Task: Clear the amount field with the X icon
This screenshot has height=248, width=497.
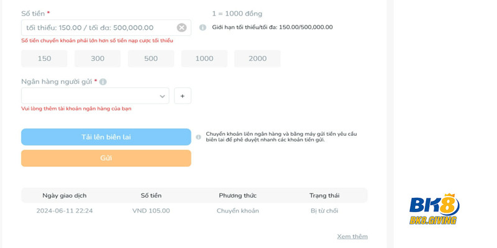Action: click(x=181, y=27)
